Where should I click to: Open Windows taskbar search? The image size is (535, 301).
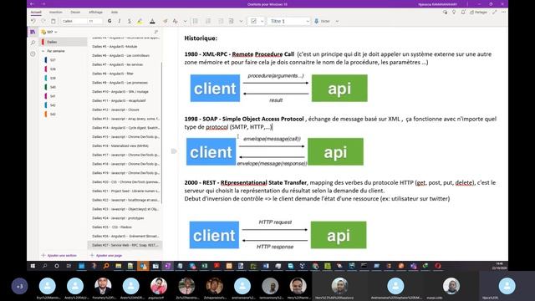tap(44, 266)
